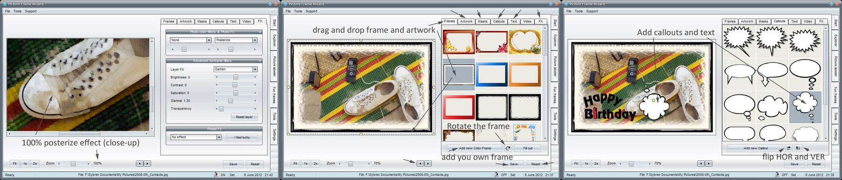Click the Gamma slider handle
This screenshot has height=180, width=842.
[230, 101]
